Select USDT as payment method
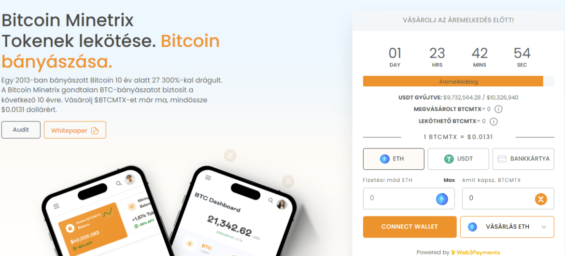Image resolution: width=565 pixels, height=256 pixels. click(x=458, y=159)
